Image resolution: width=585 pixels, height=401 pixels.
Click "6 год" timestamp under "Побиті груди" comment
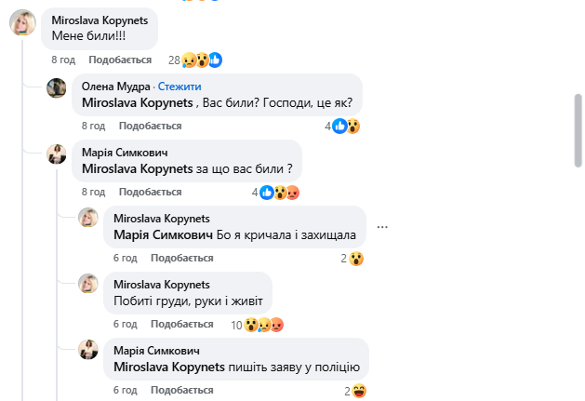click(x=126, y=324)
